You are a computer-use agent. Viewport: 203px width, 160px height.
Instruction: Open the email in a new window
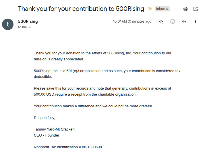pos(196,9)
